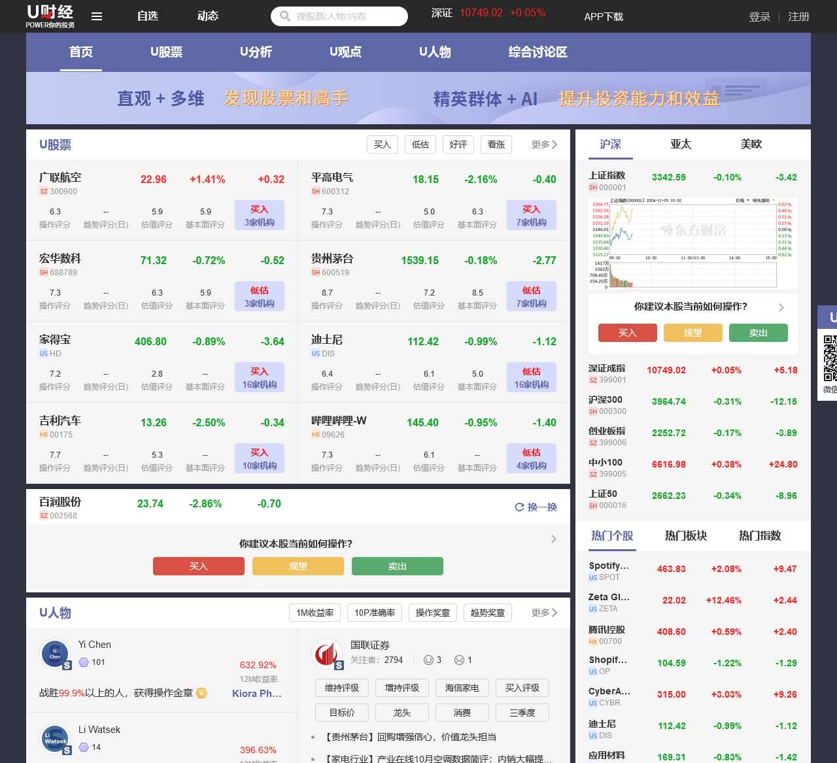Open the 上证指数 intraday chart thumbnail
837x763 pixels.
tap(693, 243)
